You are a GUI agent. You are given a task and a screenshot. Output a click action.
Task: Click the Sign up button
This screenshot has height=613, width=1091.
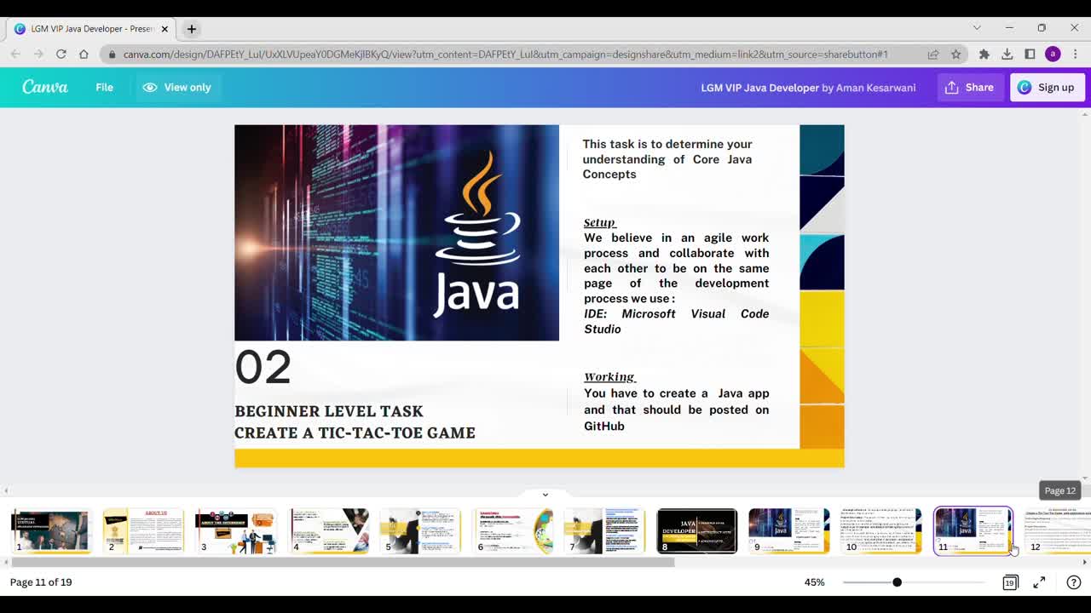pyautogui.click(x=1048, y=87)
